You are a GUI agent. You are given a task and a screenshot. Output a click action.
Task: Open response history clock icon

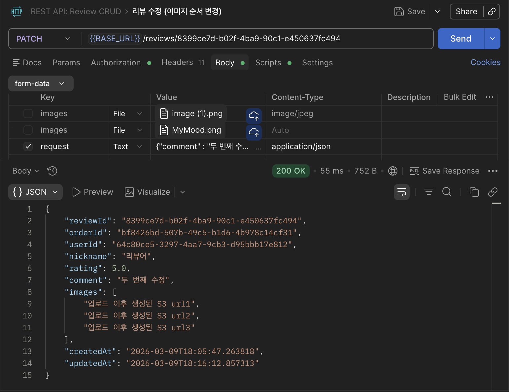point(52,171)
